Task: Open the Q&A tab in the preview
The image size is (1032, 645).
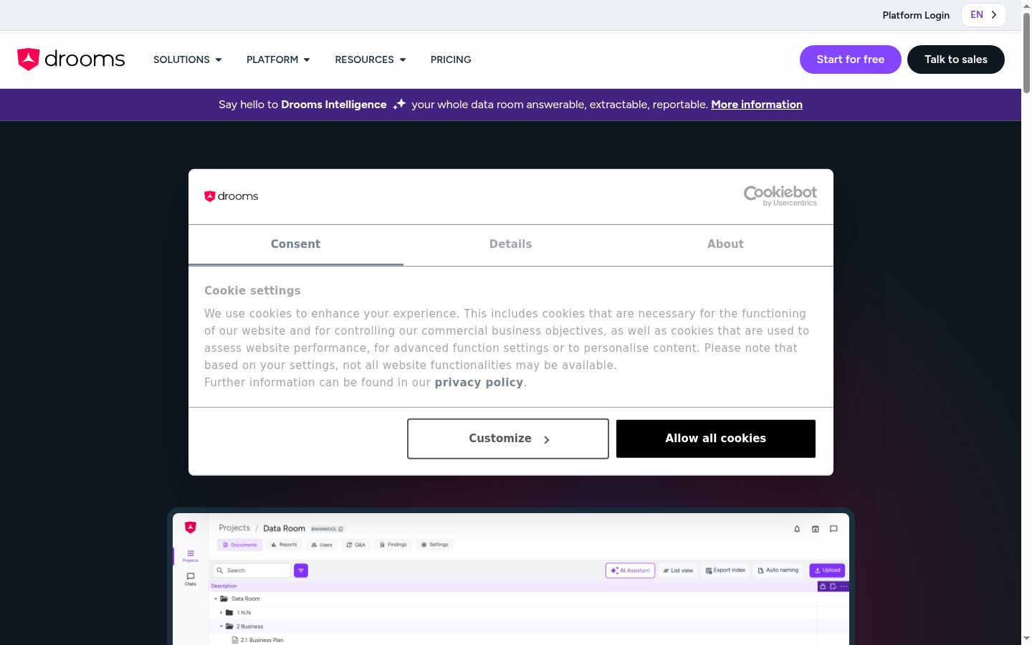Action: [x=356, y=545]
